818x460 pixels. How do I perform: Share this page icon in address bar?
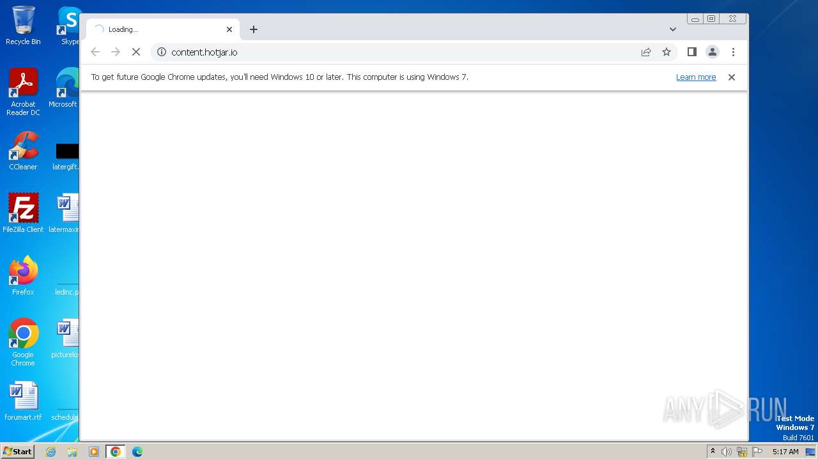pyautogui.click(x=646, y=52)
